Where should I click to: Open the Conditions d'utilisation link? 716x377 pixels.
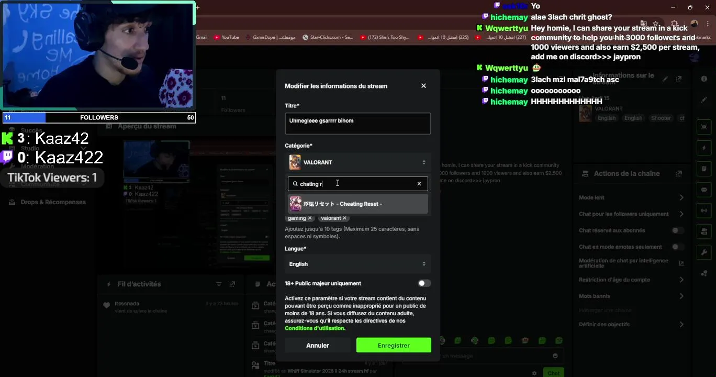[315, 328]
